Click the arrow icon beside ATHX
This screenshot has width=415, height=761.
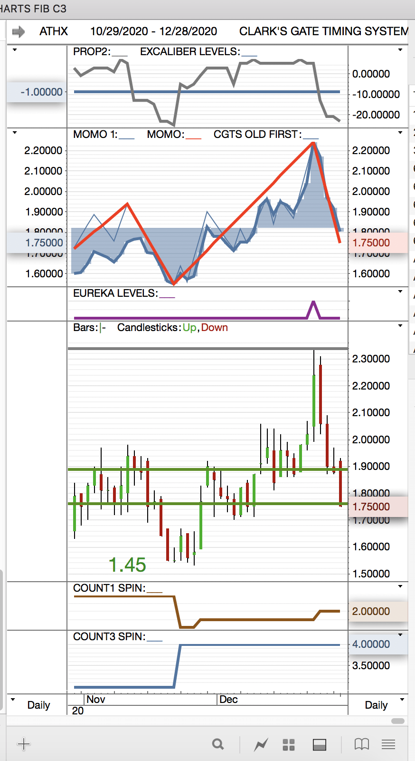point(18,32)
